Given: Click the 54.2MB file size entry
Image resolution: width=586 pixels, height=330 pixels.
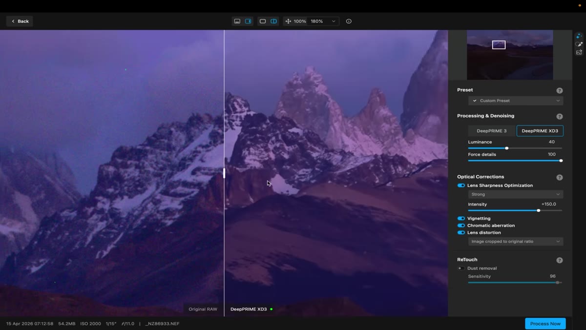Looking at the screenshot, I should point(67,324).
